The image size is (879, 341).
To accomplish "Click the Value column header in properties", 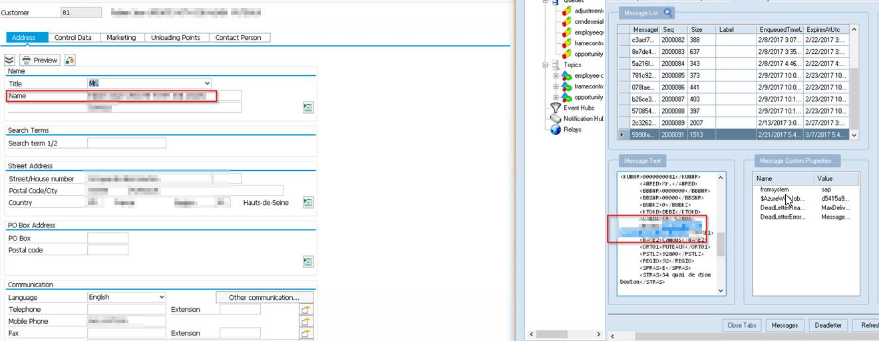I will tap(836, 178).
